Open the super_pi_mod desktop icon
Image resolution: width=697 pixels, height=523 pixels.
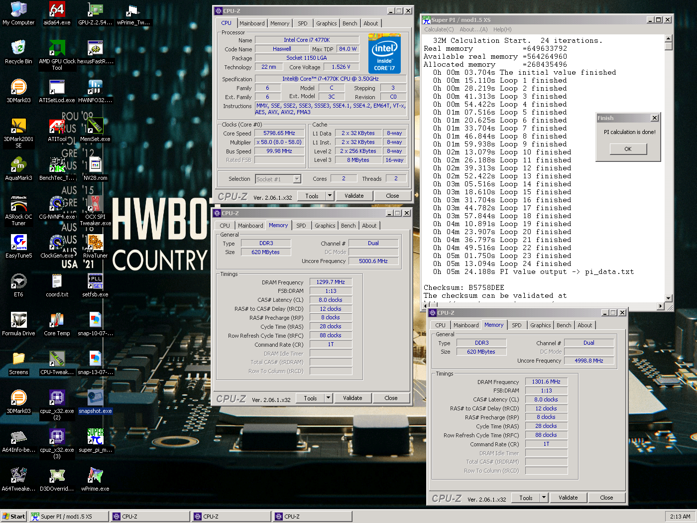95,441
